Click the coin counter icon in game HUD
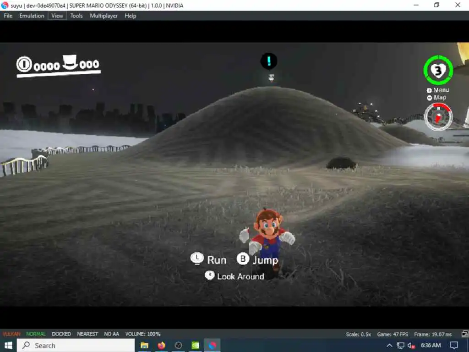The width and height of the screenshot is (469, 352). 24,64
